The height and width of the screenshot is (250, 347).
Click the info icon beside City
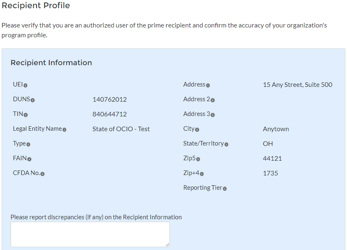[197, 130]
